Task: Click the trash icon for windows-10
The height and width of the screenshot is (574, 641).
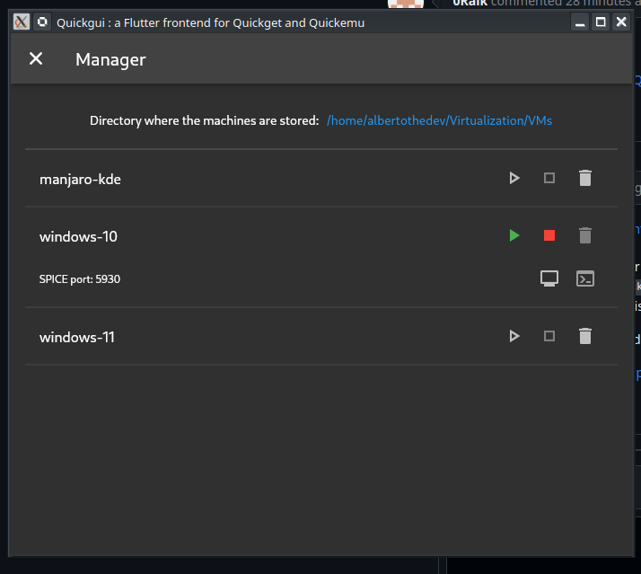Action: (x=585, y=235)
